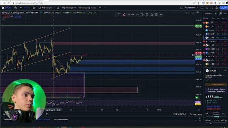
Task: Delete drawing with the trash icon
Action: tap(156, 14)
